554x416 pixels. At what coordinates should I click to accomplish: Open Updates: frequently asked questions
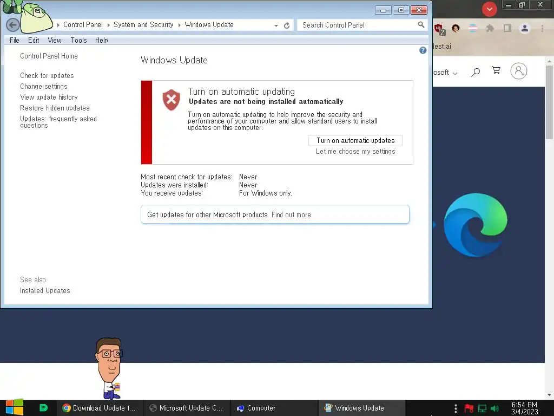[58, 122]
